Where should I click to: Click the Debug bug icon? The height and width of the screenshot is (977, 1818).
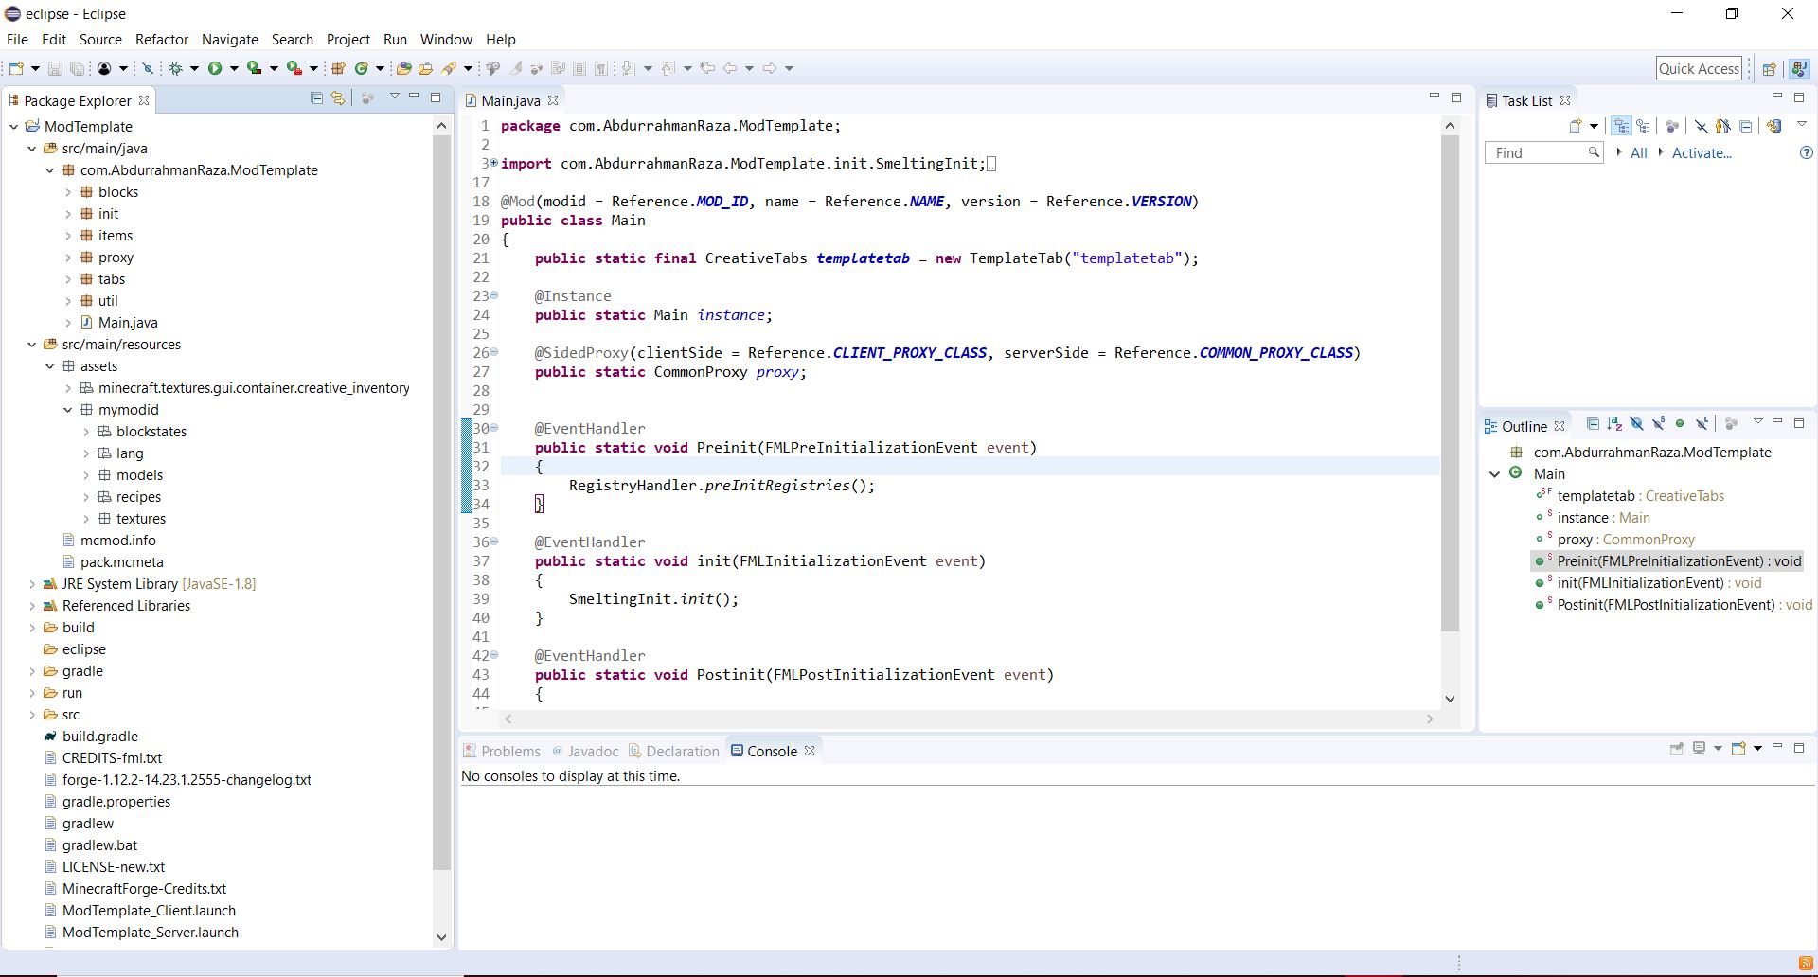(175, 68)
